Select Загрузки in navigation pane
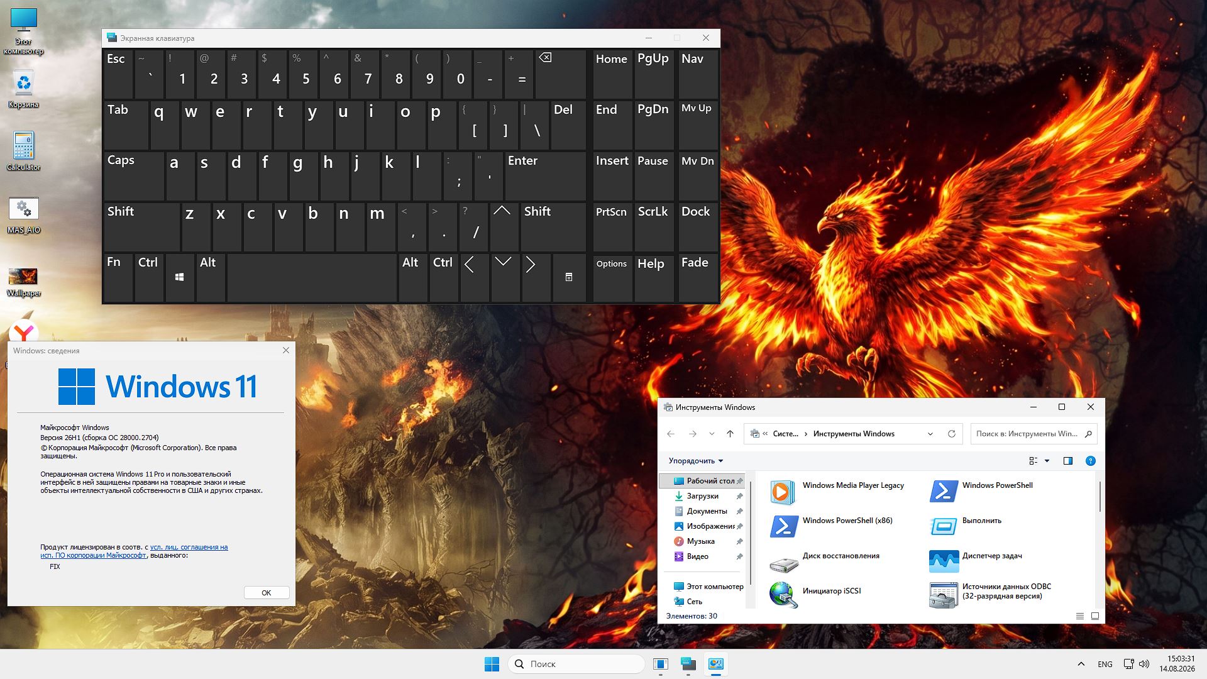1207x679 pixels. pyautogui.click(x=703, y=496)
